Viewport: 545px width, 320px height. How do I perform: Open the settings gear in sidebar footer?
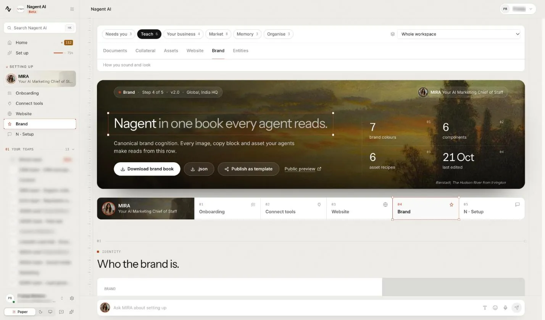tap(72, 298)
